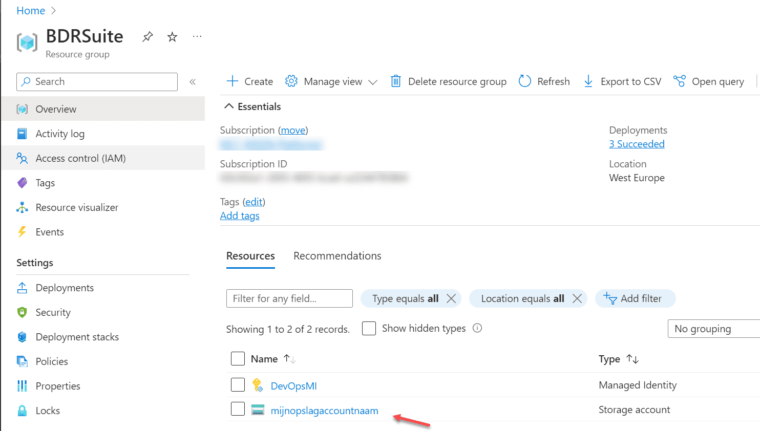Viewport: 760px width, 431px height.
Task: Open the 3 Succeeded deployments link
Action: tap(637, 144)
